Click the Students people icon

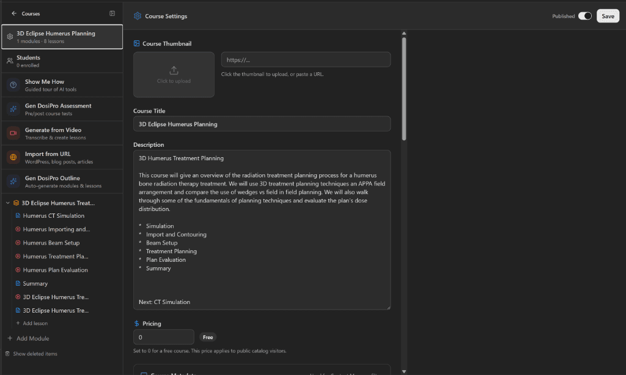[x=10, y=61]
